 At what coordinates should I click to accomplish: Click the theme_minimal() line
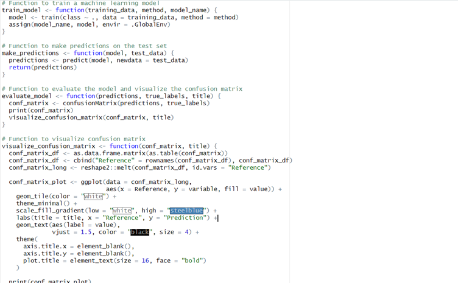coord(46,204)
